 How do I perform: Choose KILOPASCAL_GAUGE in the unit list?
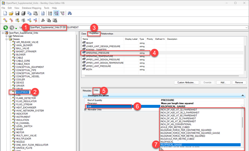click(200, 145)
